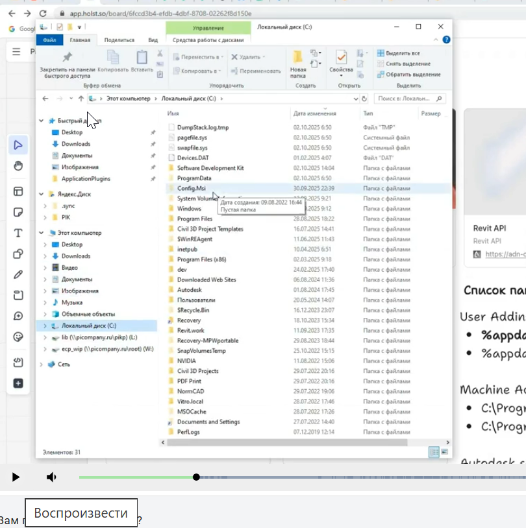The width and height of the screenshot is (526, 528).
Task: Select the arrow pointer tool in Holst sidebar
Action: (18, 145)
